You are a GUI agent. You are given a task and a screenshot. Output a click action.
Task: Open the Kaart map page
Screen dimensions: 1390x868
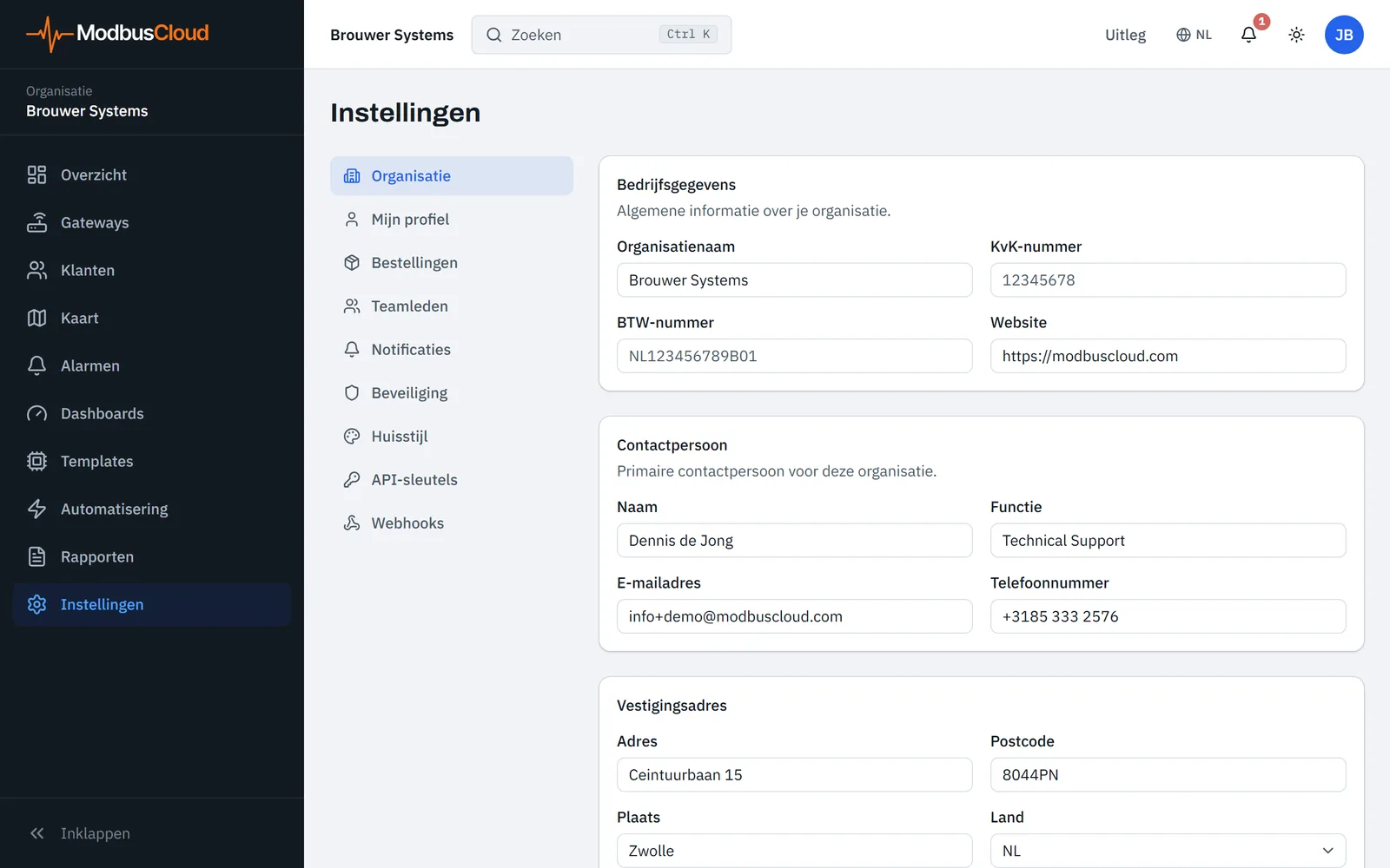152,319
